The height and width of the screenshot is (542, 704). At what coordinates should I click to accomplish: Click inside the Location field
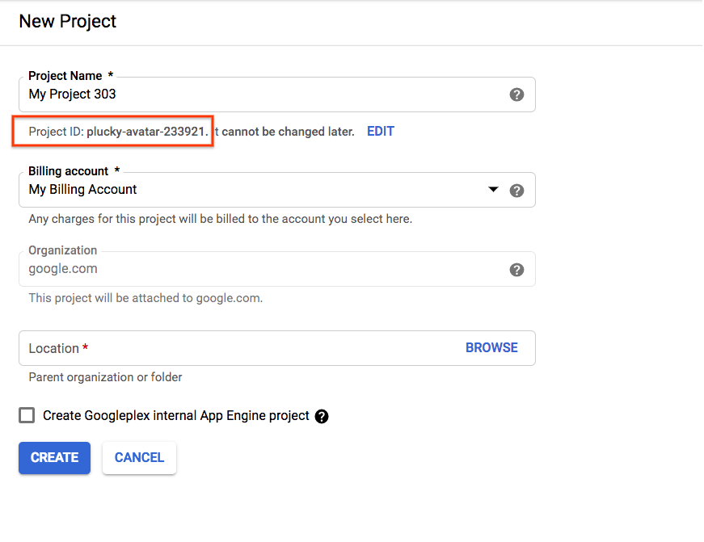click(x=242, y=348)
